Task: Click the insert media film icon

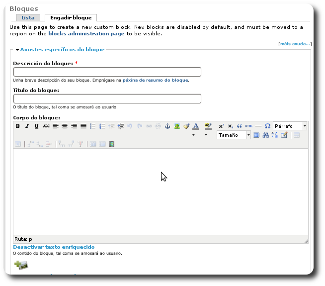Action: pos(112,144)
